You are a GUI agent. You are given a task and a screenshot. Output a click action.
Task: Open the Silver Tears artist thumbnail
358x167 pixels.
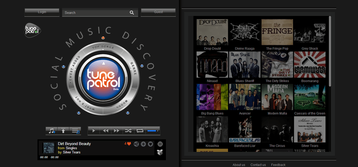(x=309, y=129)
